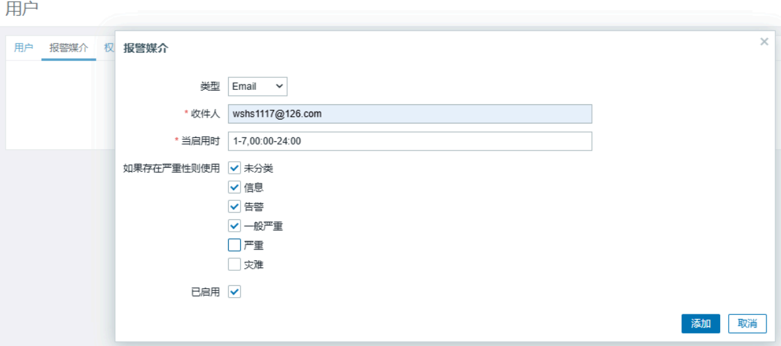Viewport: 781px width, 346px height.
Task: Uncheck the 一般严重 severity checkbox
Action: [234, 226]
